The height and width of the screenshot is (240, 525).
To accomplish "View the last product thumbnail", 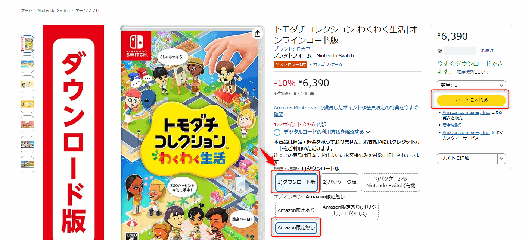I will pyautogui.click(x=27, y=164).
